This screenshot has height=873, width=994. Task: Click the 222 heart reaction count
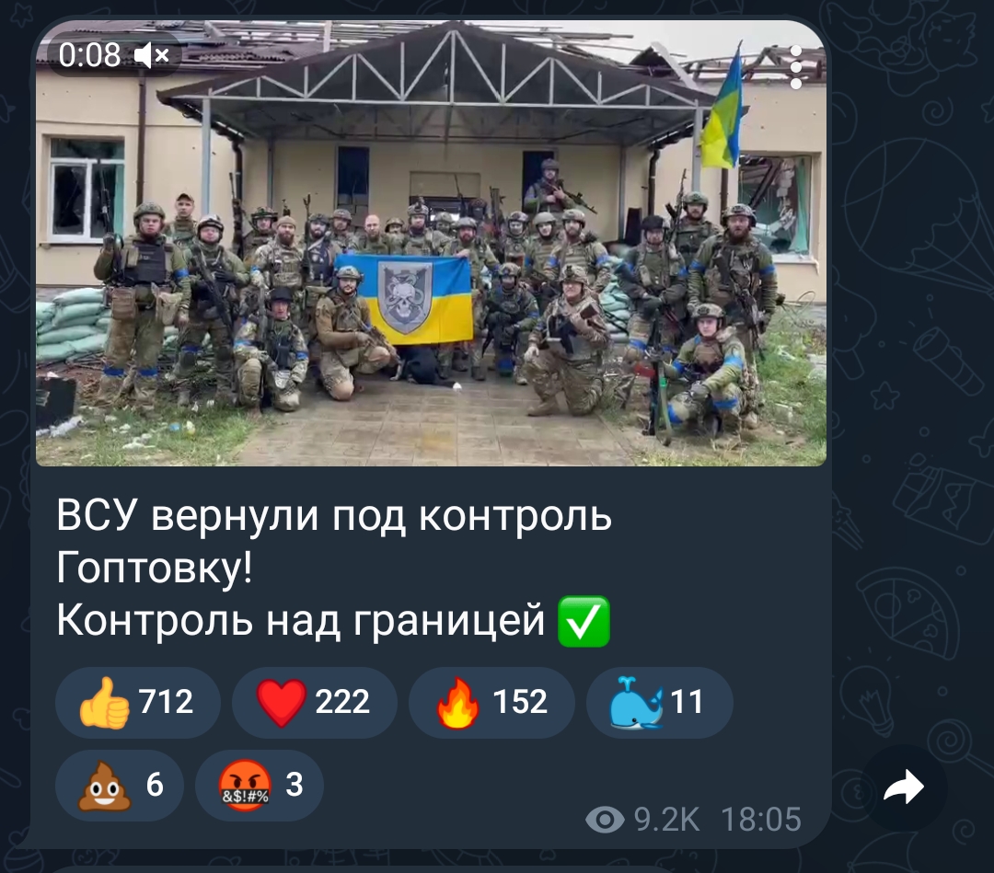tap(342, 702)
